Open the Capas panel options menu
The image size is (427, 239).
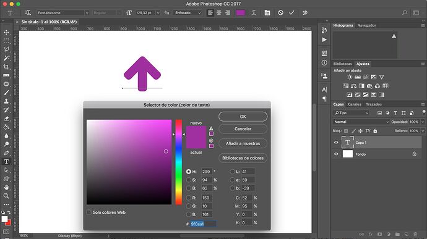(423, 104)
